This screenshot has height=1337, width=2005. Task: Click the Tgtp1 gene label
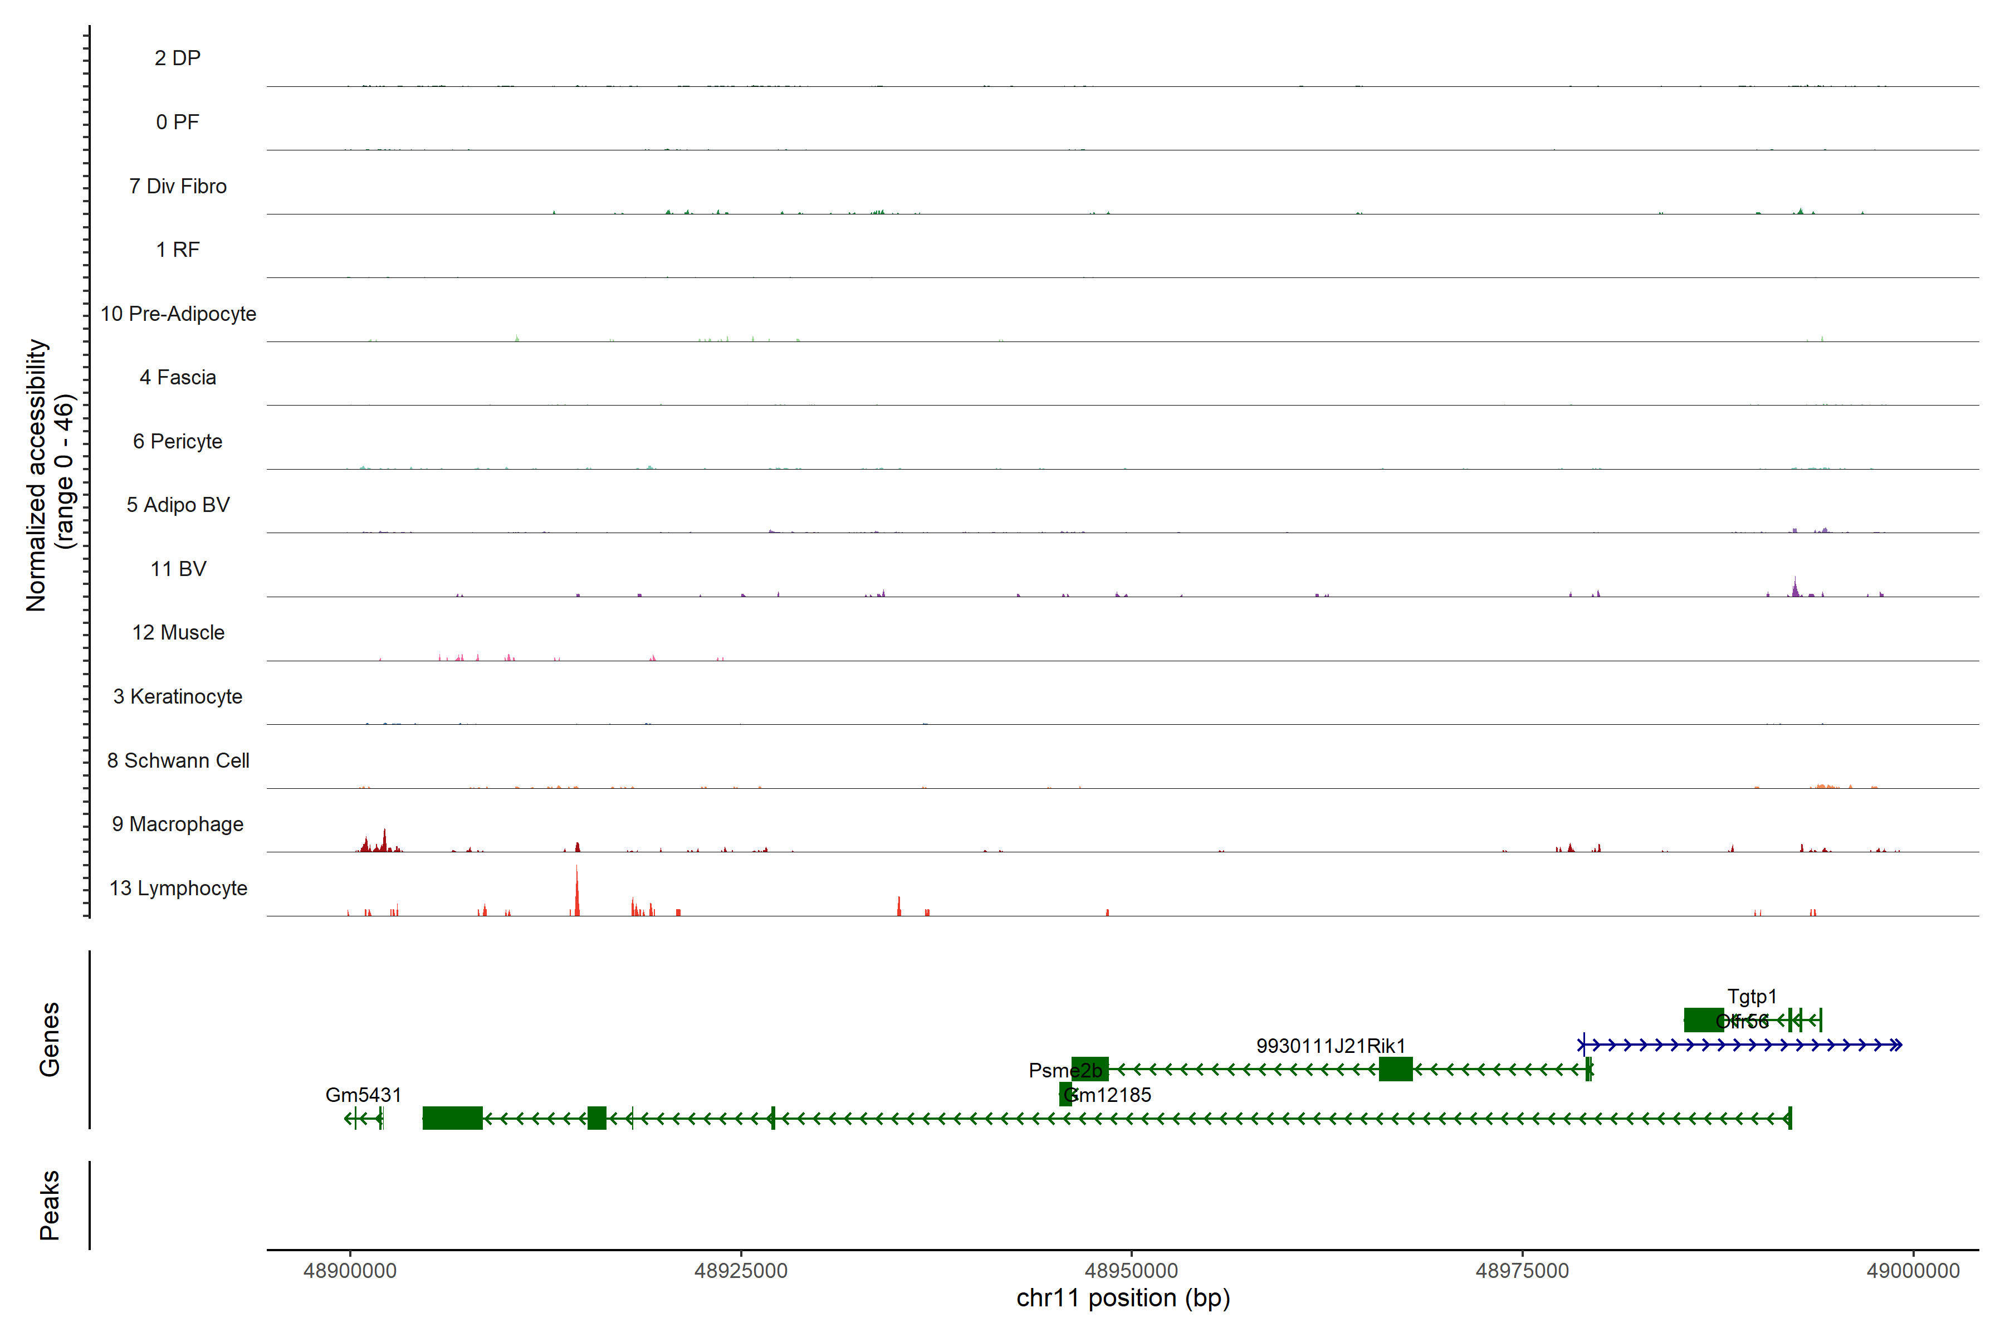(1752, 996)
